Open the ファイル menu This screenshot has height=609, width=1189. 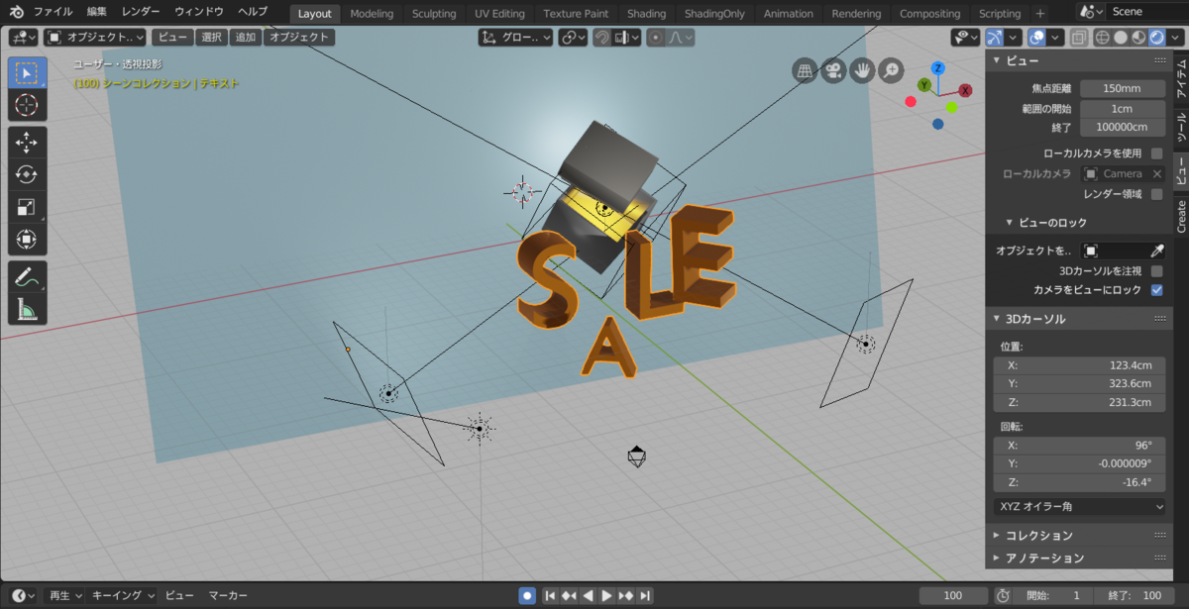click(53, 12)
